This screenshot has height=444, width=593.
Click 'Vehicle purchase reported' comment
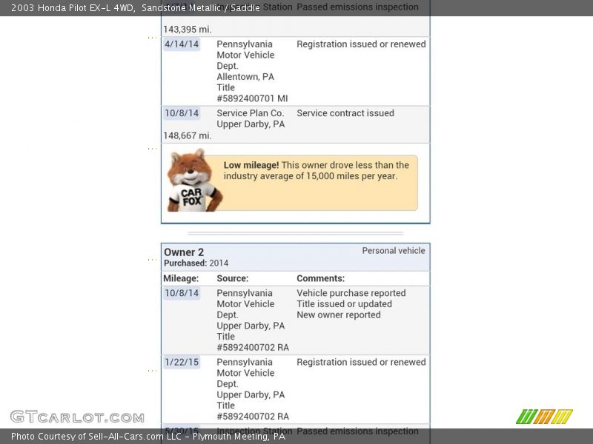pyautogui.click(x=351, y=293)
